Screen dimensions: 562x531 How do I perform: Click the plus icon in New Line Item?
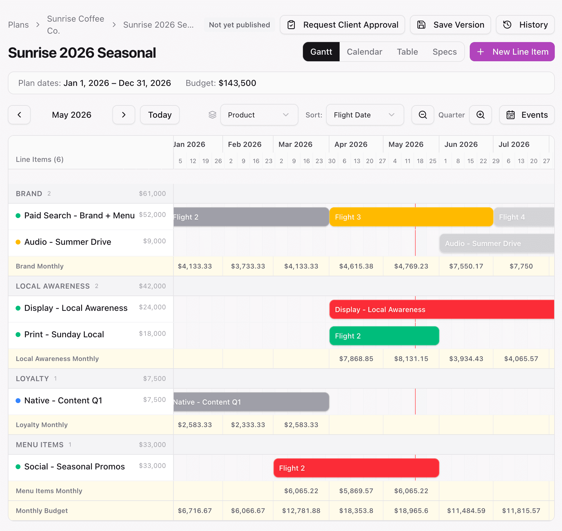481,52
